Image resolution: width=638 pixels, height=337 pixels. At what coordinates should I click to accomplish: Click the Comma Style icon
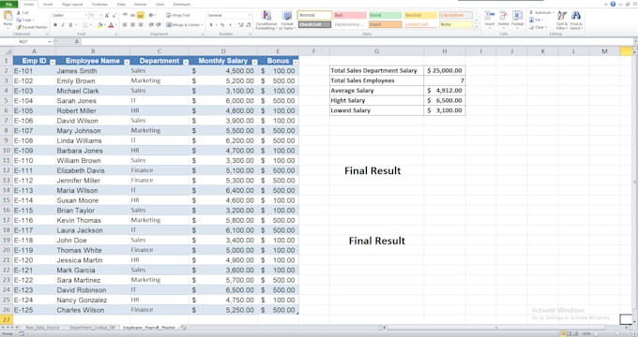coord(230,25)
